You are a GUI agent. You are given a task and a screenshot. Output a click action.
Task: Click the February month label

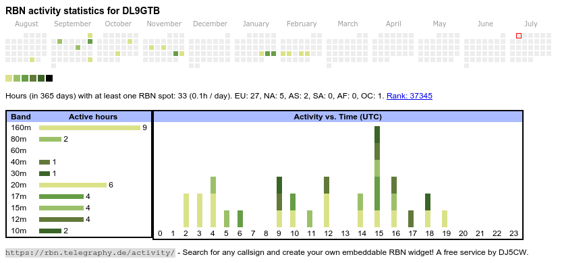point(302,24)
